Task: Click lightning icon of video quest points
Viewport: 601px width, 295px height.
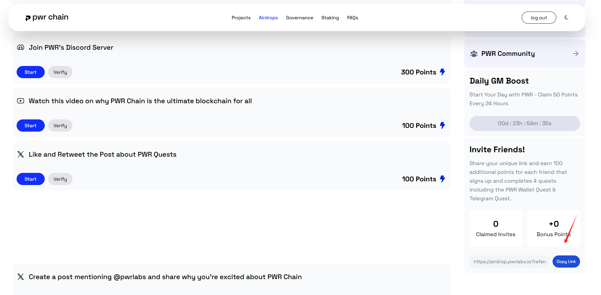Action: point(442,125)
